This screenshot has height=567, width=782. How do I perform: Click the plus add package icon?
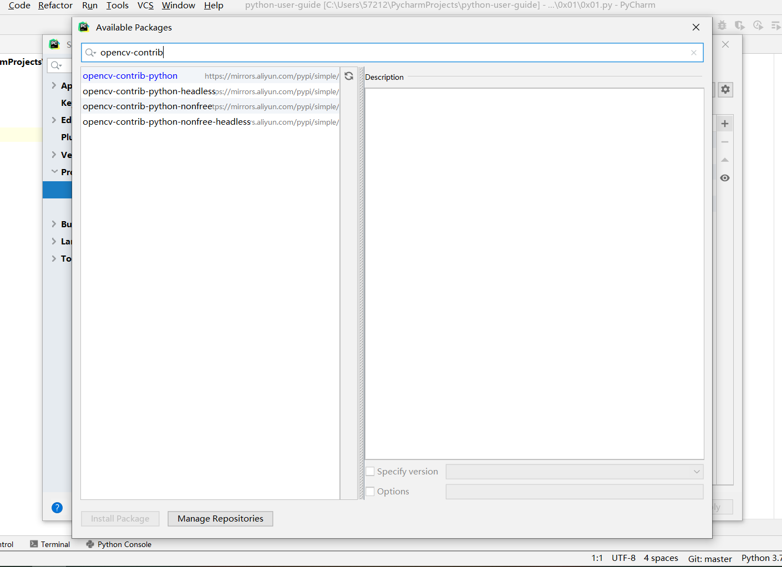pos(725,124)
